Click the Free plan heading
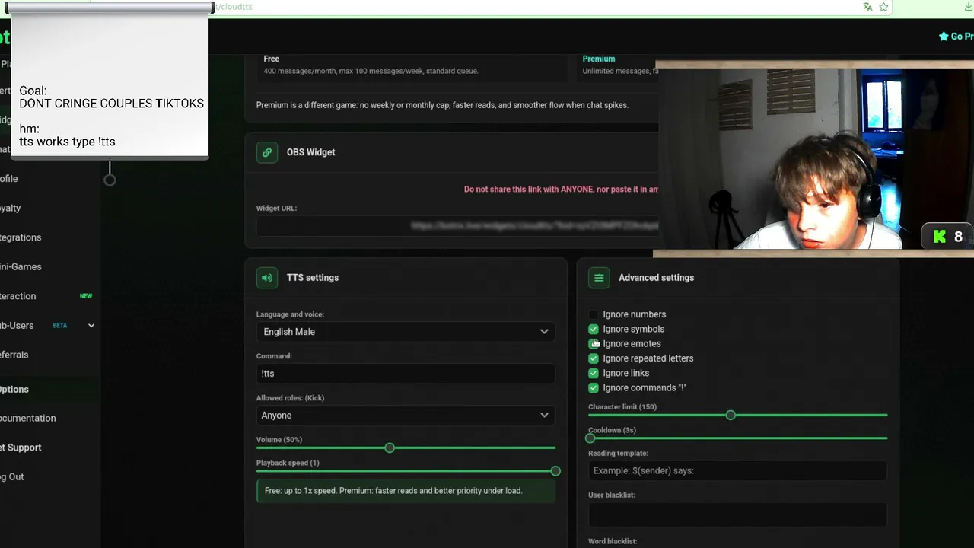The height and width of the screenshot is (548, 974). 272,59
